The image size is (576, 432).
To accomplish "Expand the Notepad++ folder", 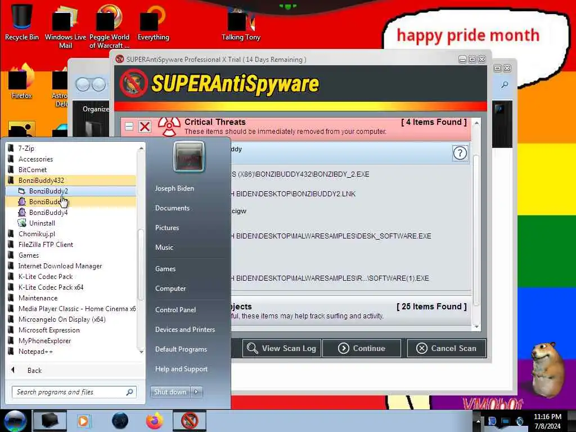I will tap(70, 352).
